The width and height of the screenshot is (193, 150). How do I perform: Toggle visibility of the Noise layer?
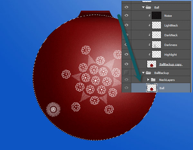[126, 15]
